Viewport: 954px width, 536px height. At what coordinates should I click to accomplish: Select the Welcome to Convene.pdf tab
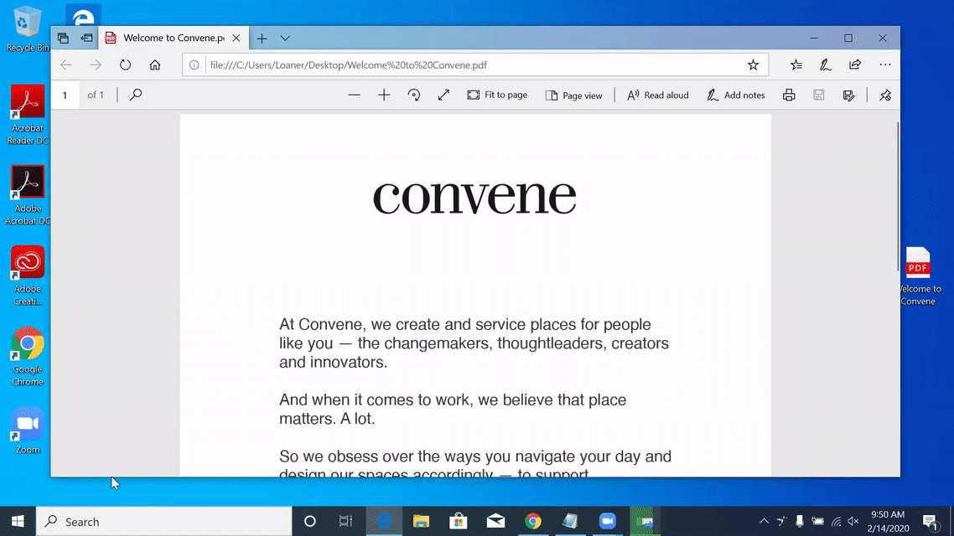coord(166,38)
